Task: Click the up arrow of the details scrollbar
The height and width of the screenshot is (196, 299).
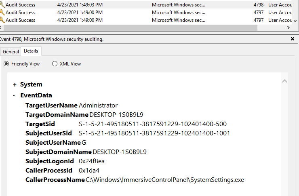Action: (x=284, y=81)
